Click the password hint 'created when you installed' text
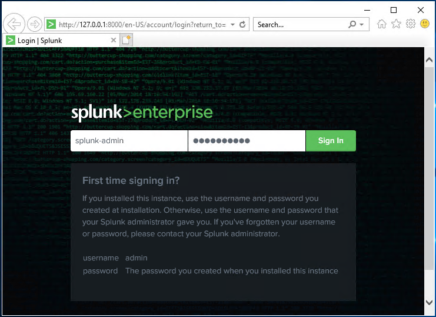Image resolution: width=436 pixels, height=317 pixels. pos(232,271)
